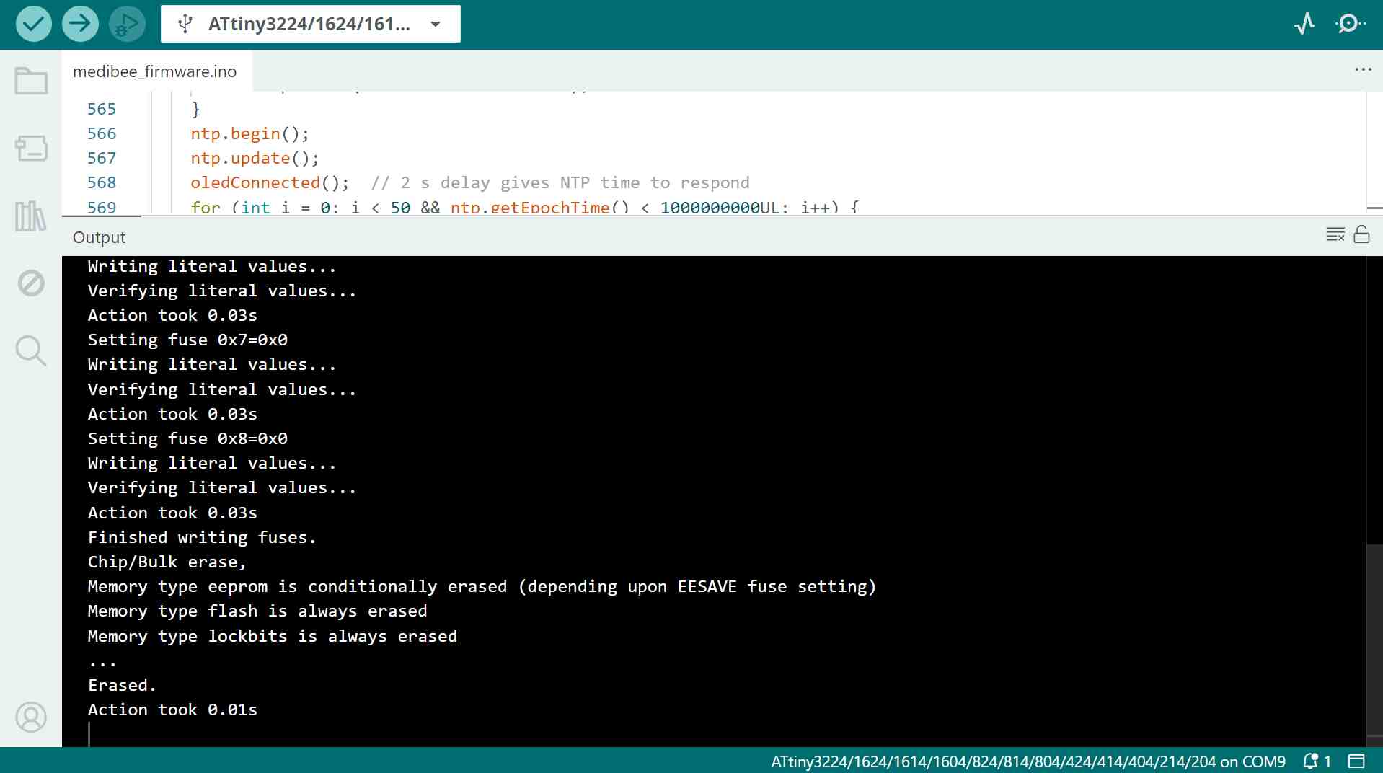Open the editor tab overflow menu
Viewport: 1383px width, 773px height.
pyautogui.click(x=1363, y=69)
